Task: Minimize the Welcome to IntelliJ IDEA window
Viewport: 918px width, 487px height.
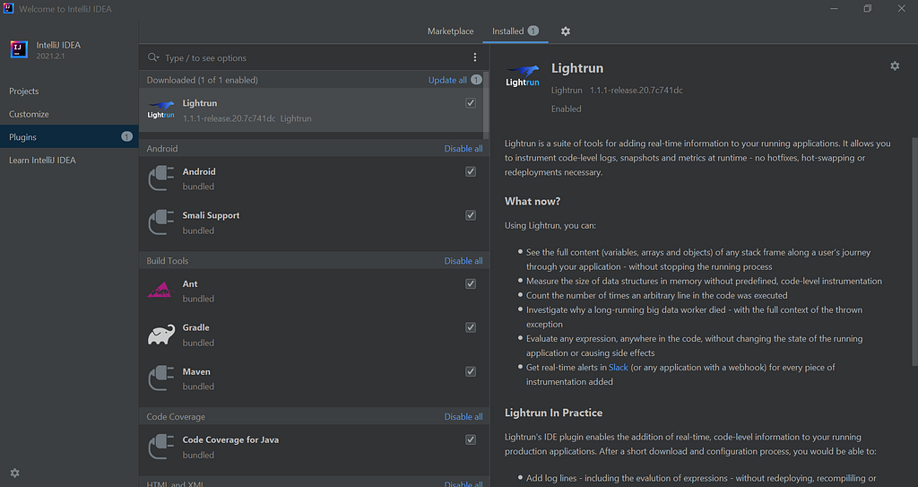Action: (x=834, y=8)
